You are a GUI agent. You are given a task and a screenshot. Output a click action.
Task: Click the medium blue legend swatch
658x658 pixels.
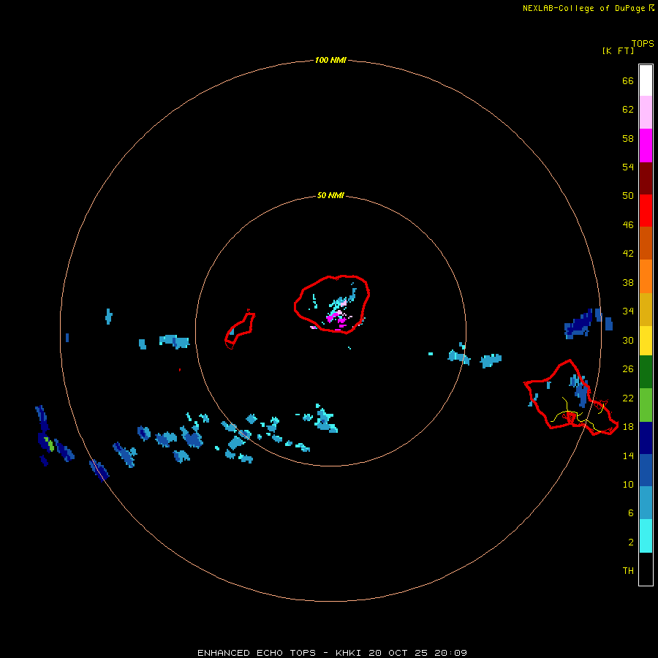[x=646, y=470]
